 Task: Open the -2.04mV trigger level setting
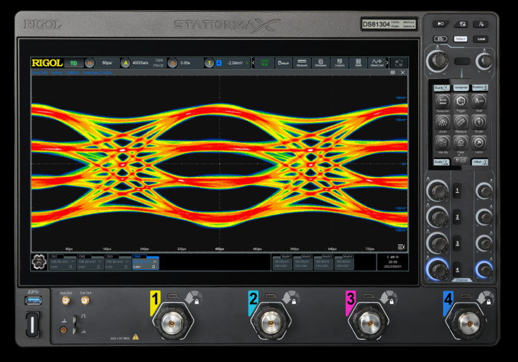(x=235, y=63)
